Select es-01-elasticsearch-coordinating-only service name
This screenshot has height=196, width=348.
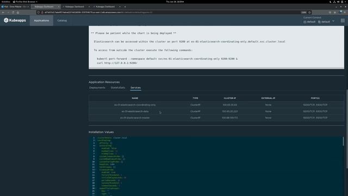135,105
